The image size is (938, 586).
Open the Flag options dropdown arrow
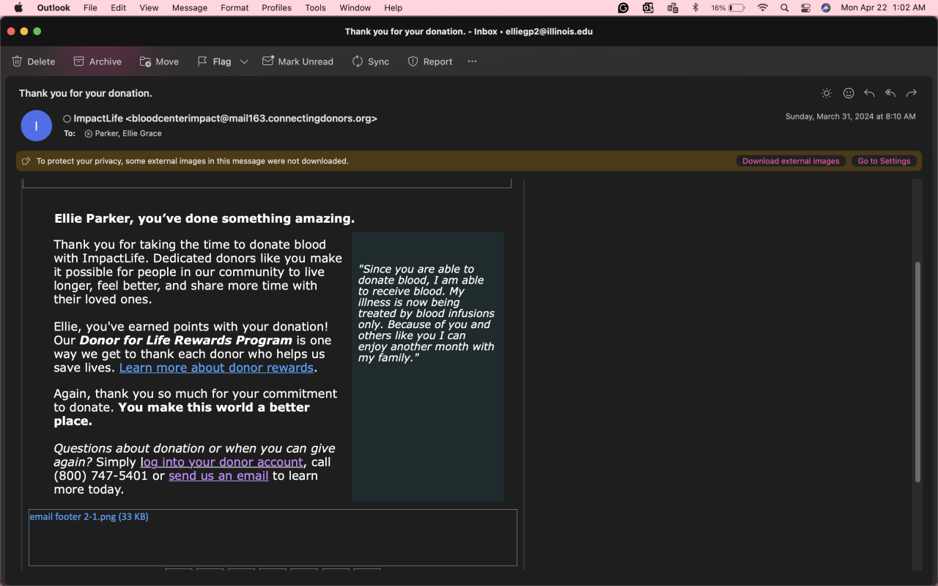pyautogui.click(x=244, y=62)
